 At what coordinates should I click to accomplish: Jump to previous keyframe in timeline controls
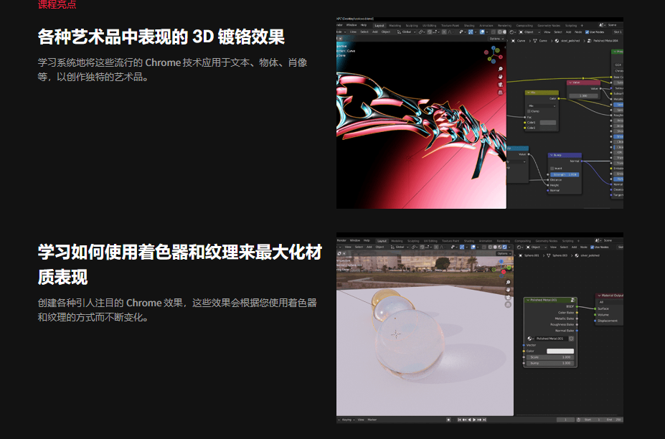tap(464, 420)
